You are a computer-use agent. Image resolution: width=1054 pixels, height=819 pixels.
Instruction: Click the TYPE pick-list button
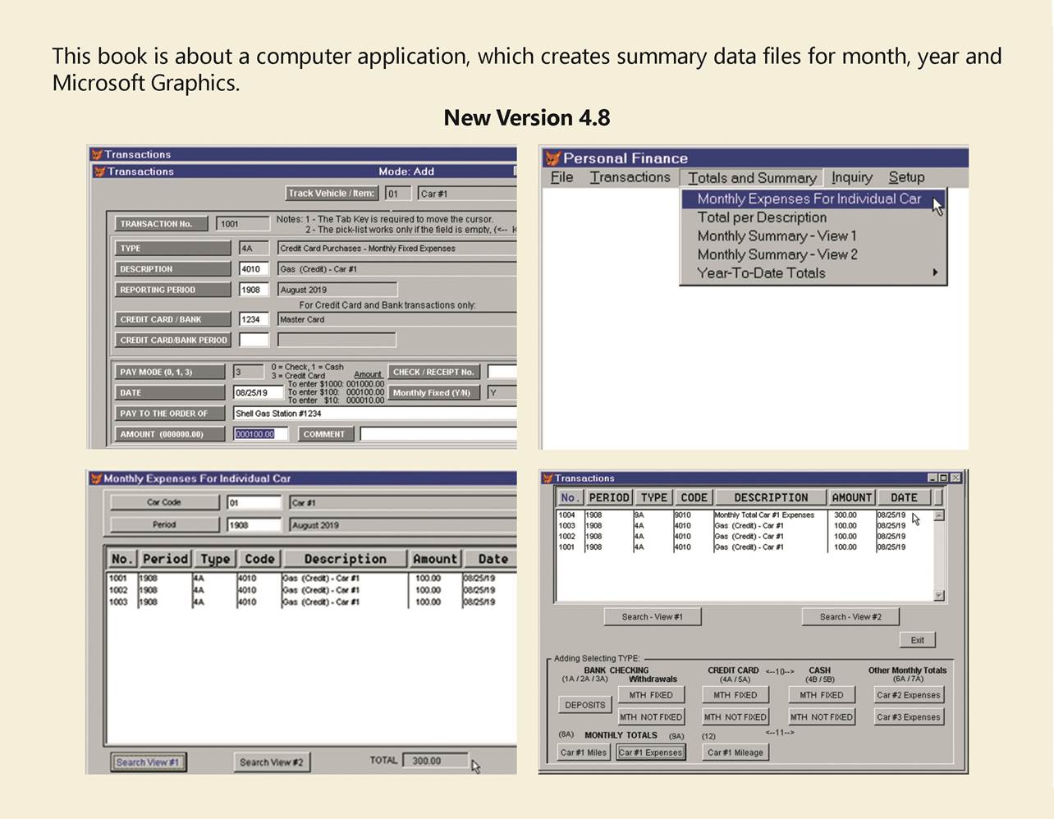tap(172, 249)
